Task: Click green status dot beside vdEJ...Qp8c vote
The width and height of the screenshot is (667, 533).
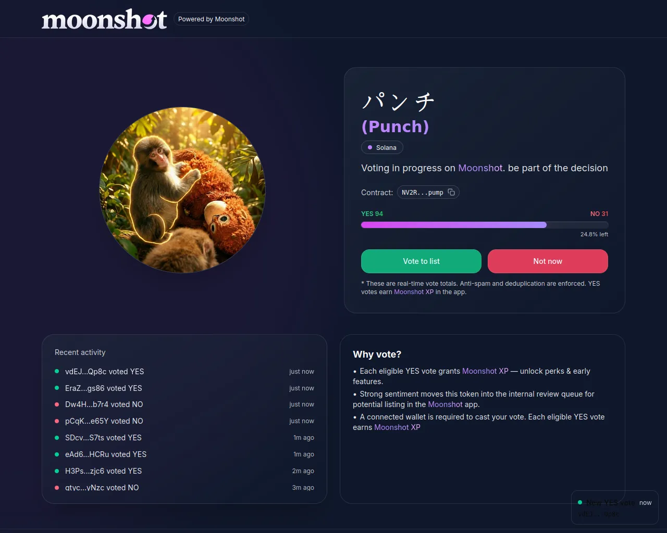Action: coord(57,371)
